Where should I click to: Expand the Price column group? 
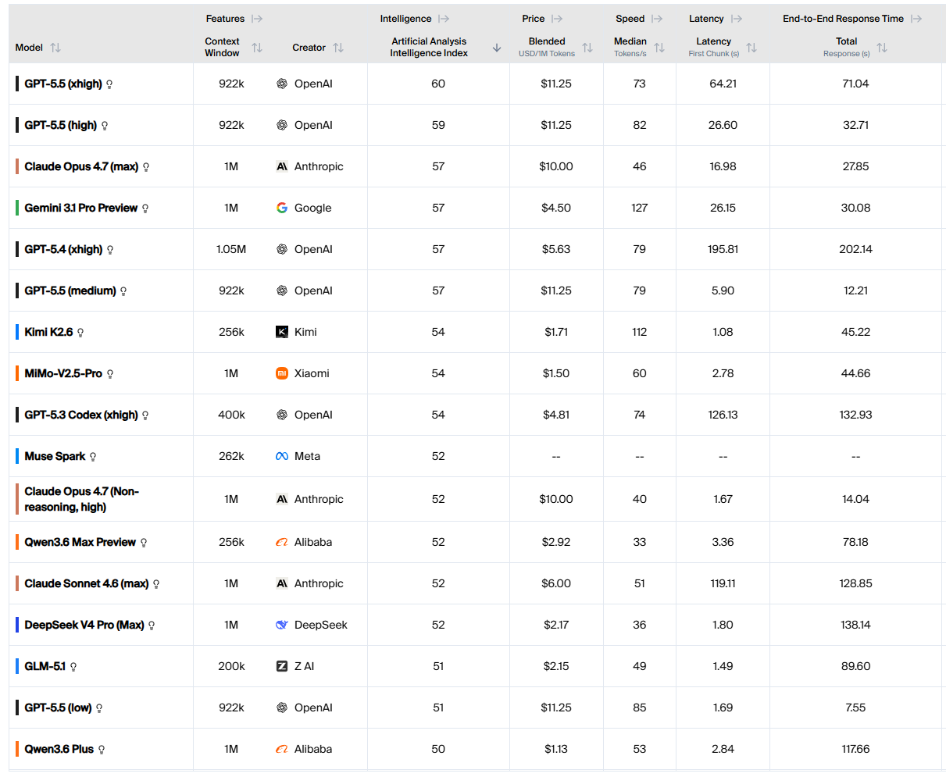[x=557, y=19]
